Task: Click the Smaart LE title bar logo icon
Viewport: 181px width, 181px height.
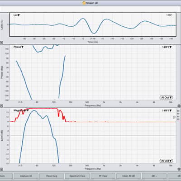Action: (x=84, y=3)
